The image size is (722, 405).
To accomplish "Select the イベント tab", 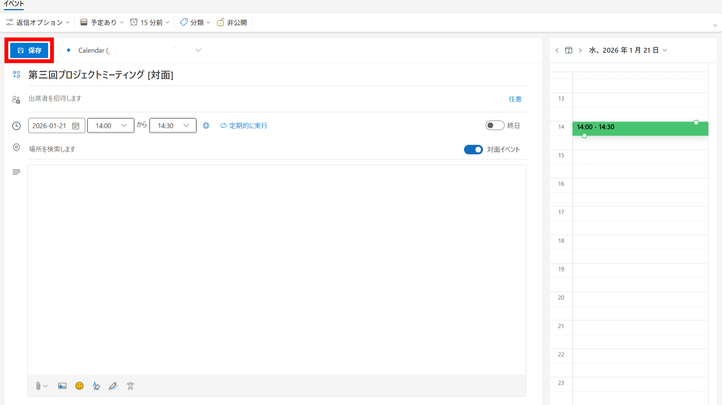I will coord(14,4).
